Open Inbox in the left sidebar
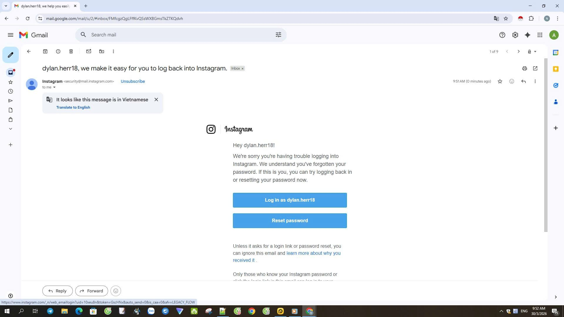564x317 pixels. 11,72
